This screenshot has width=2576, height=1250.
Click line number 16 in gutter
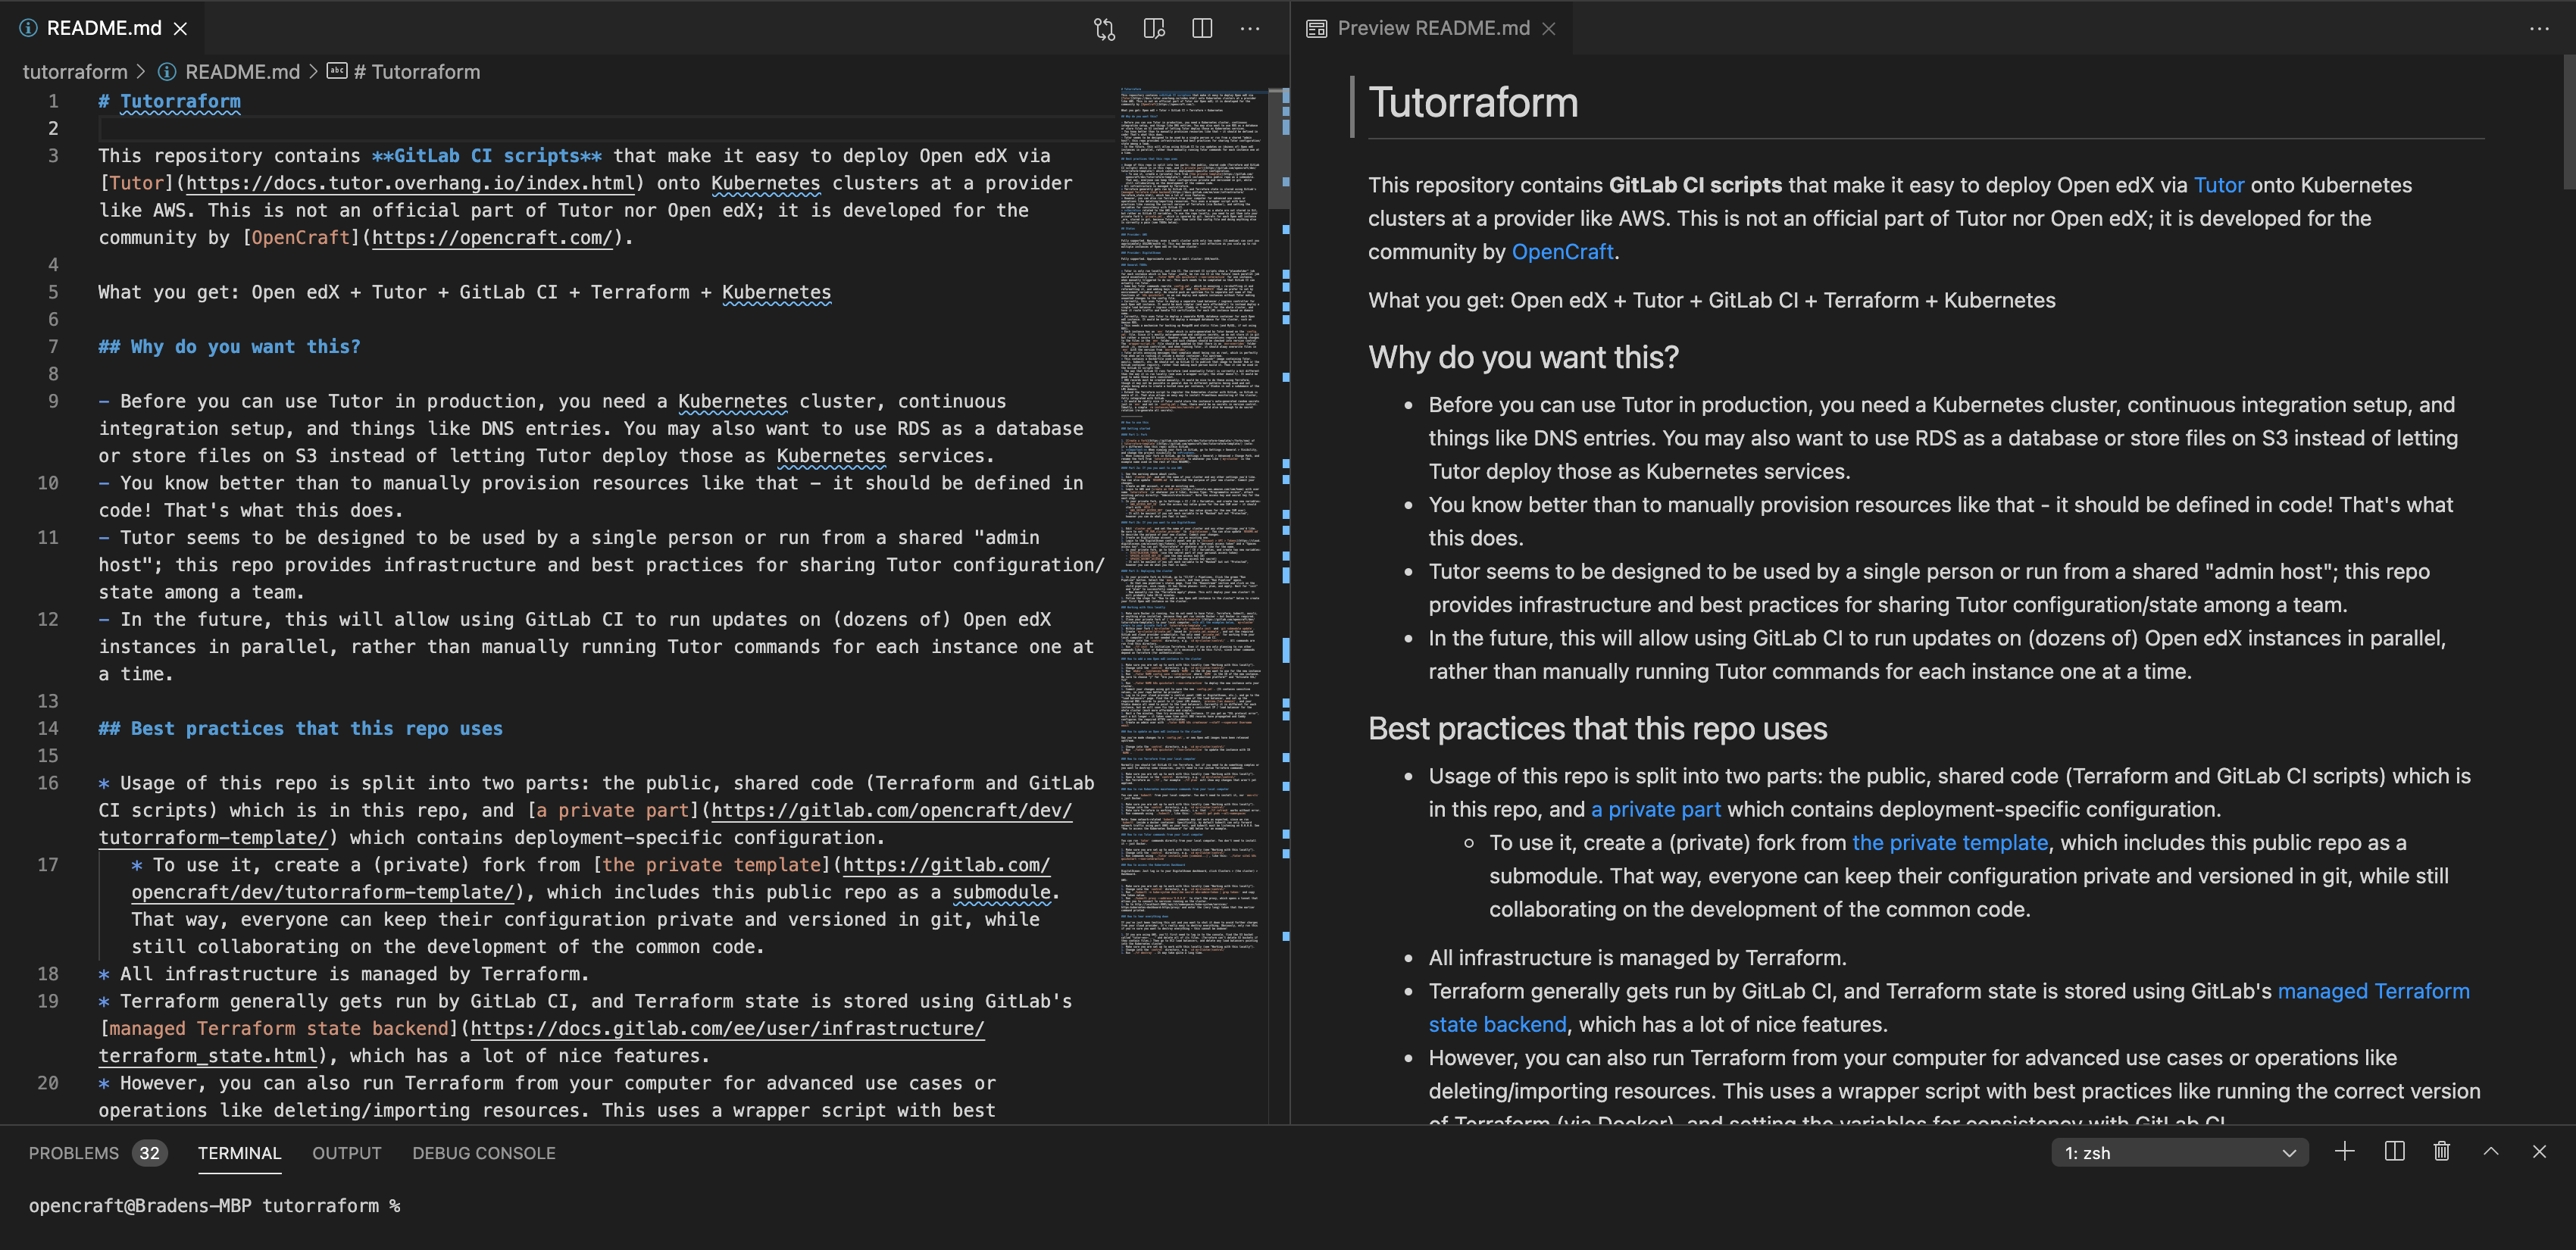pos(48,783)
